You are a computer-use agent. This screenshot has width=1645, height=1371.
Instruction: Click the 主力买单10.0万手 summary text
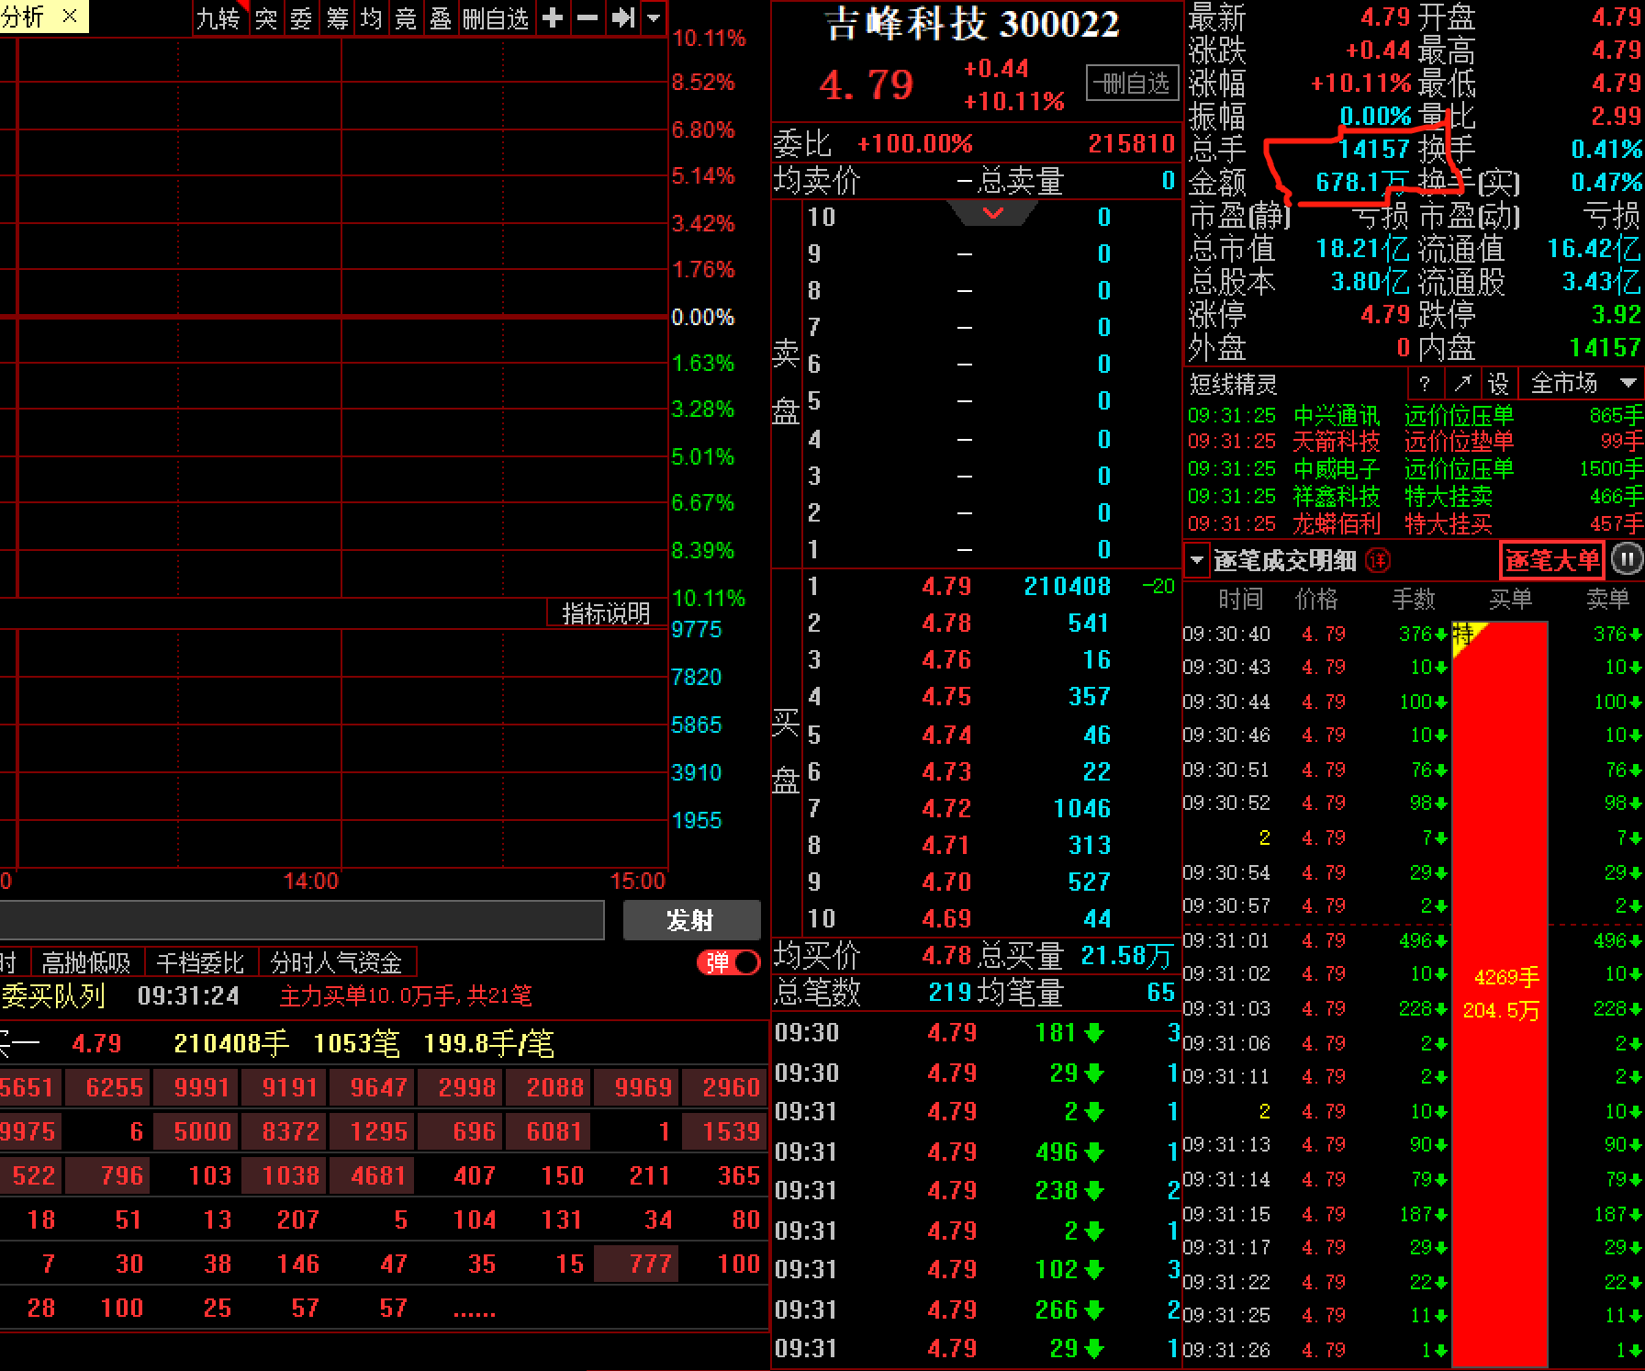tap(406, 995)
